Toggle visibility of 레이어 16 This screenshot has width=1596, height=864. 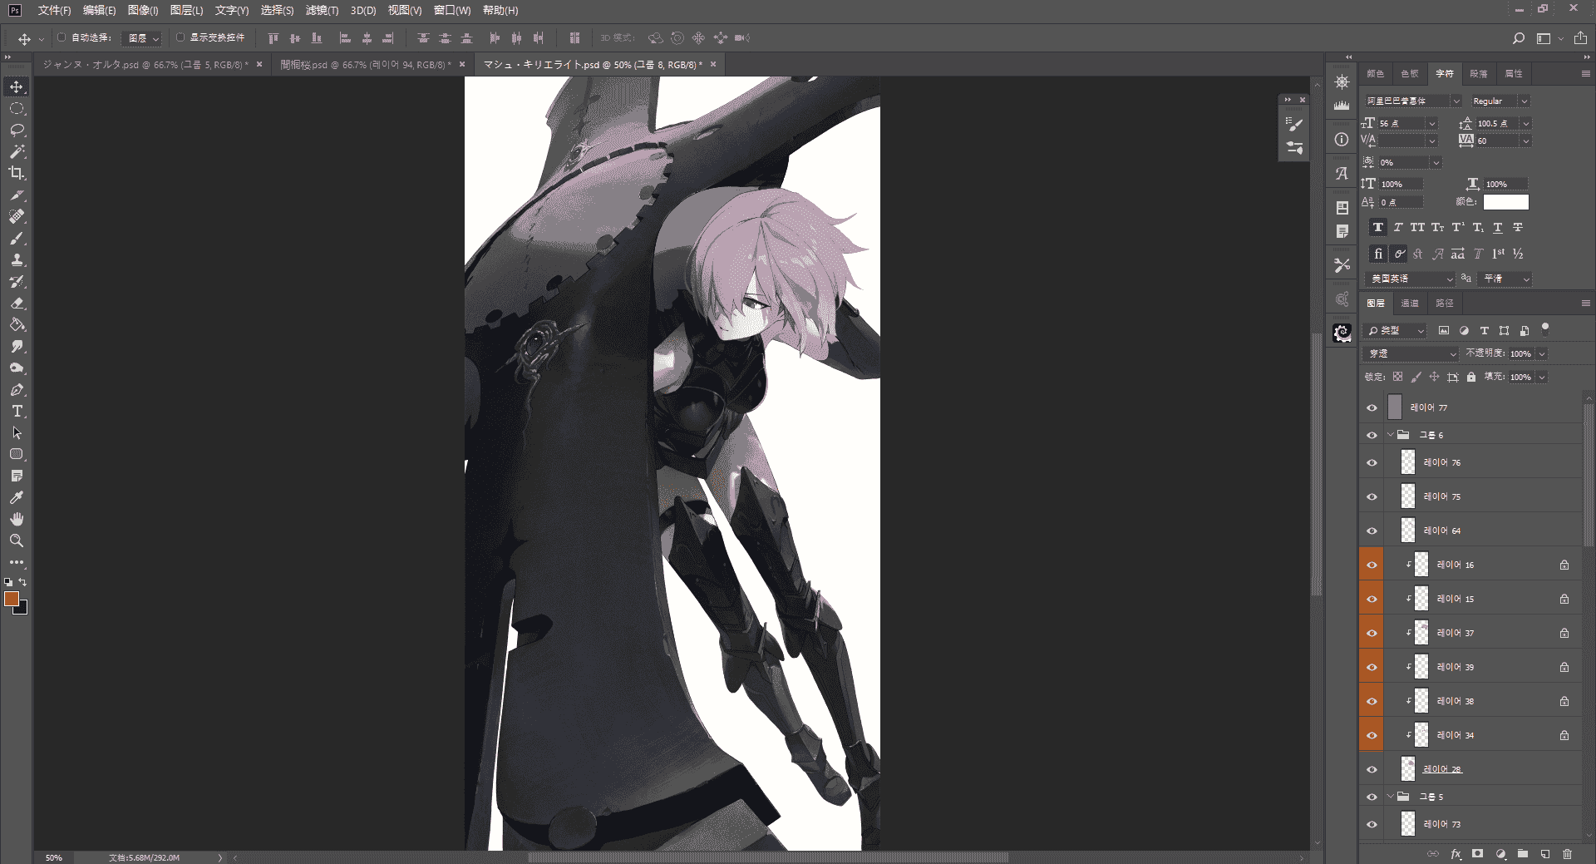pos(1372,565)
